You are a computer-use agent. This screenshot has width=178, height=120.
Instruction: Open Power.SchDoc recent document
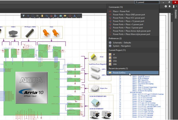pos(133,73)
